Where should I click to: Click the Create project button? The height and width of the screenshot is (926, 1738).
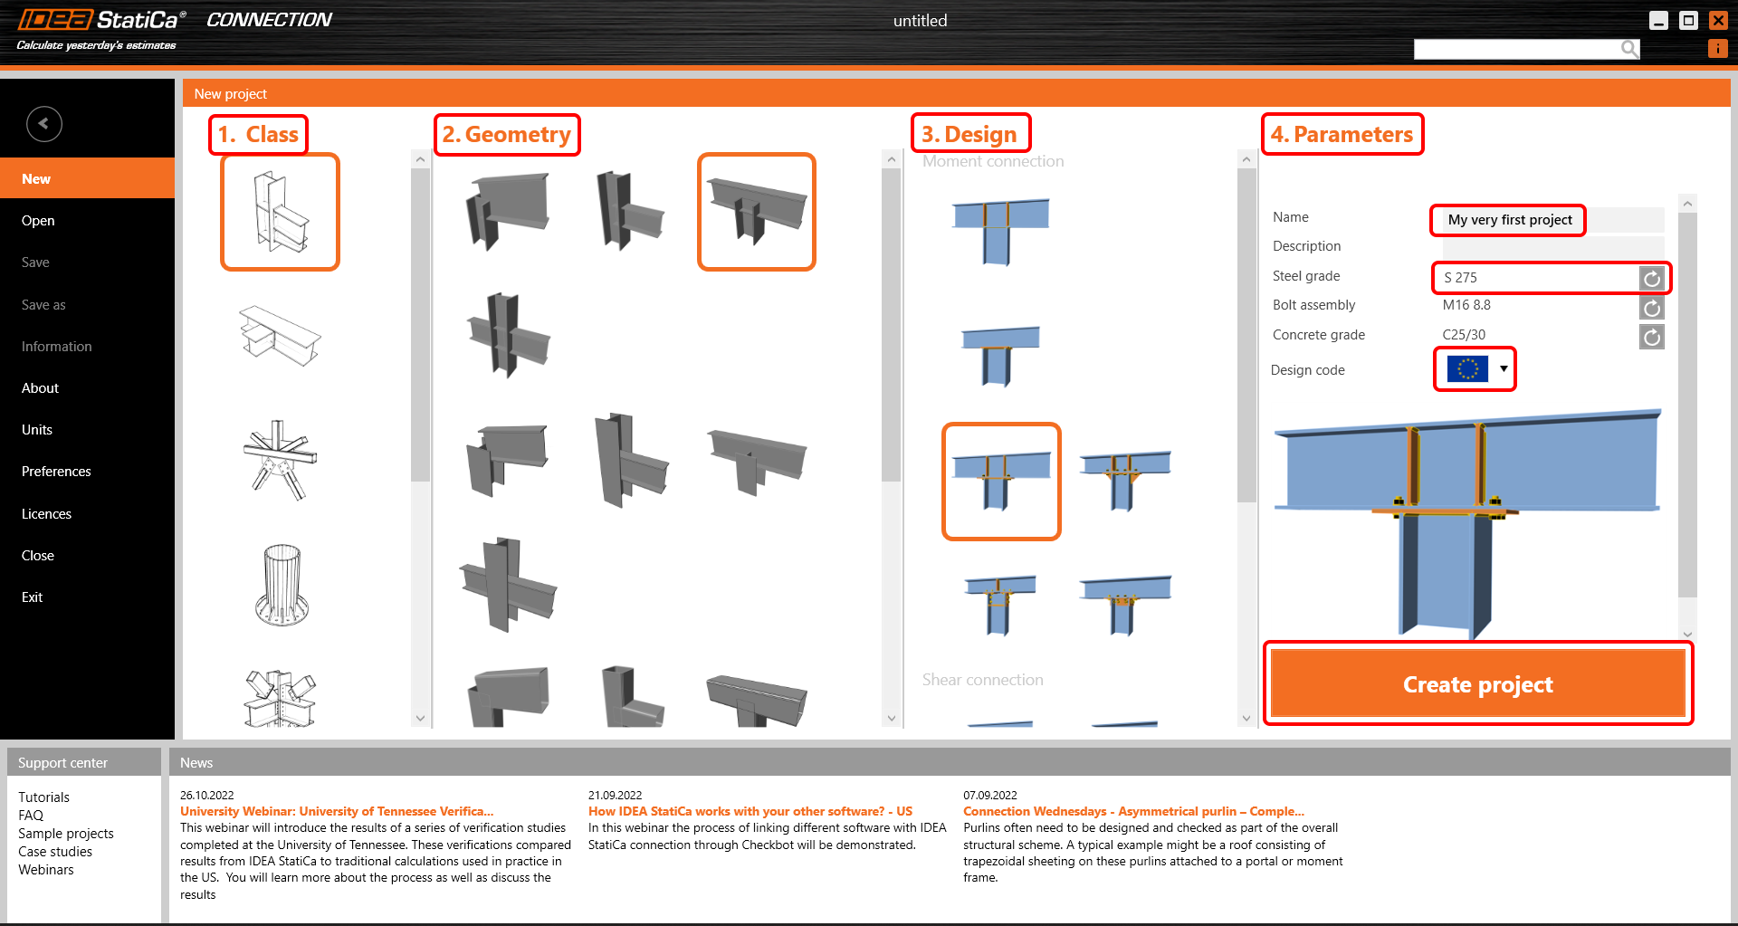tap(1478, 684)
